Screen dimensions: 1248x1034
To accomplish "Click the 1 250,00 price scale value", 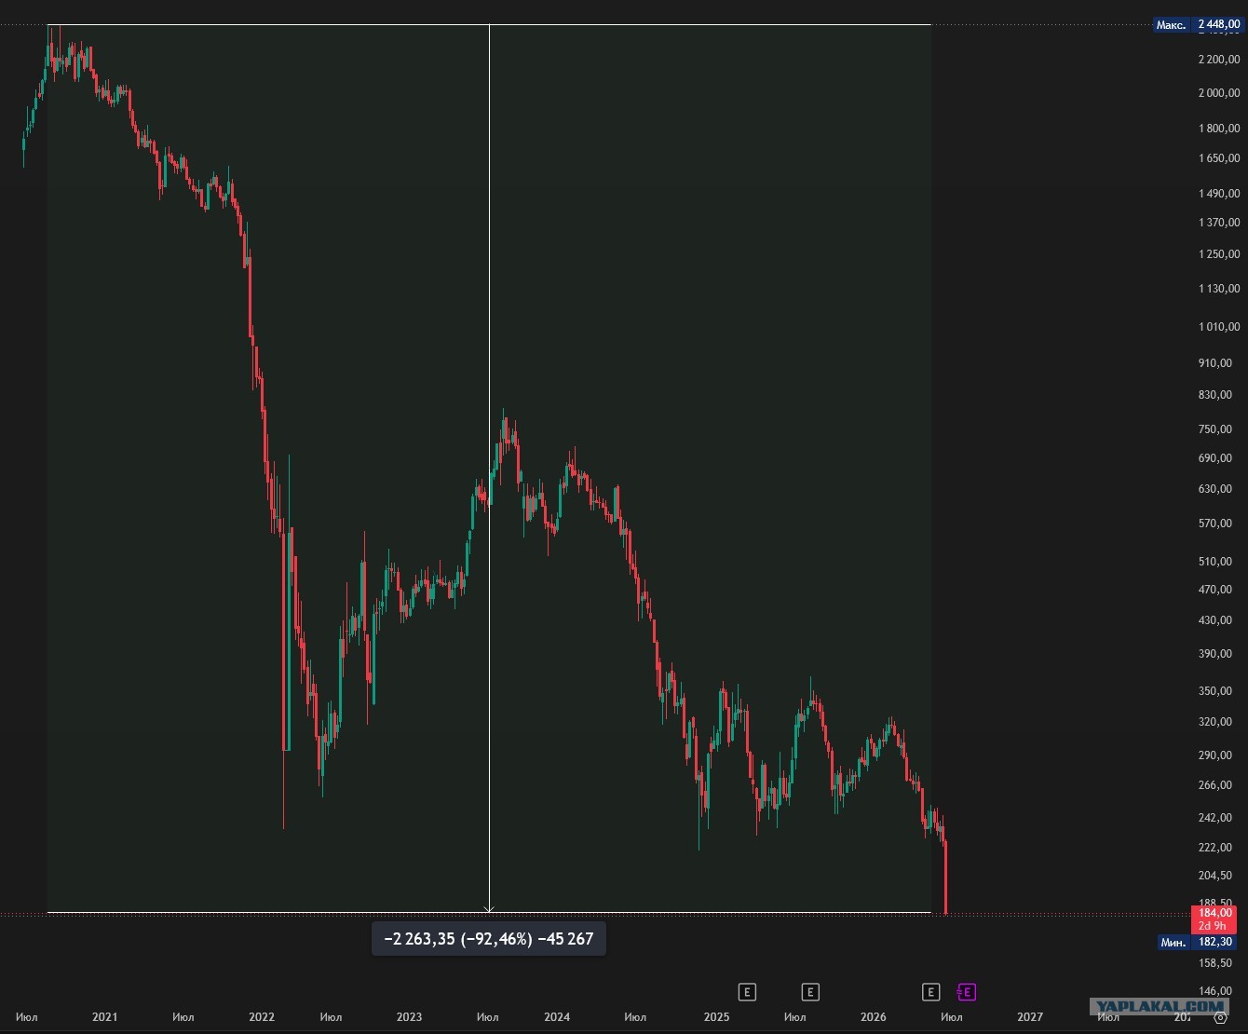I will point(1219,254).
